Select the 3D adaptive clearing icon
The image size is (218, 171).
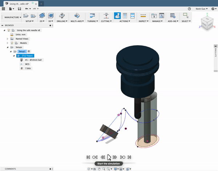click(x=51, y=15)
